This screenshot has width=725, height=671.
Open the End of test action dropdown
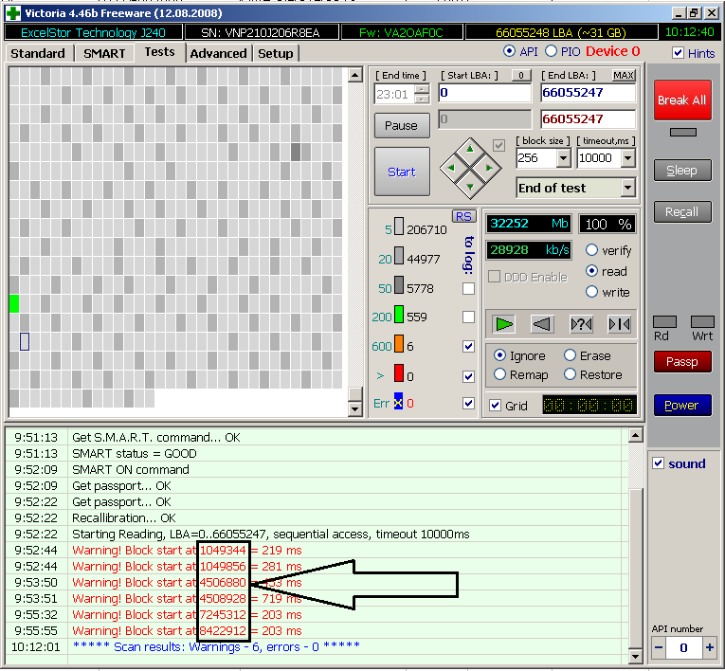(626, 188)
